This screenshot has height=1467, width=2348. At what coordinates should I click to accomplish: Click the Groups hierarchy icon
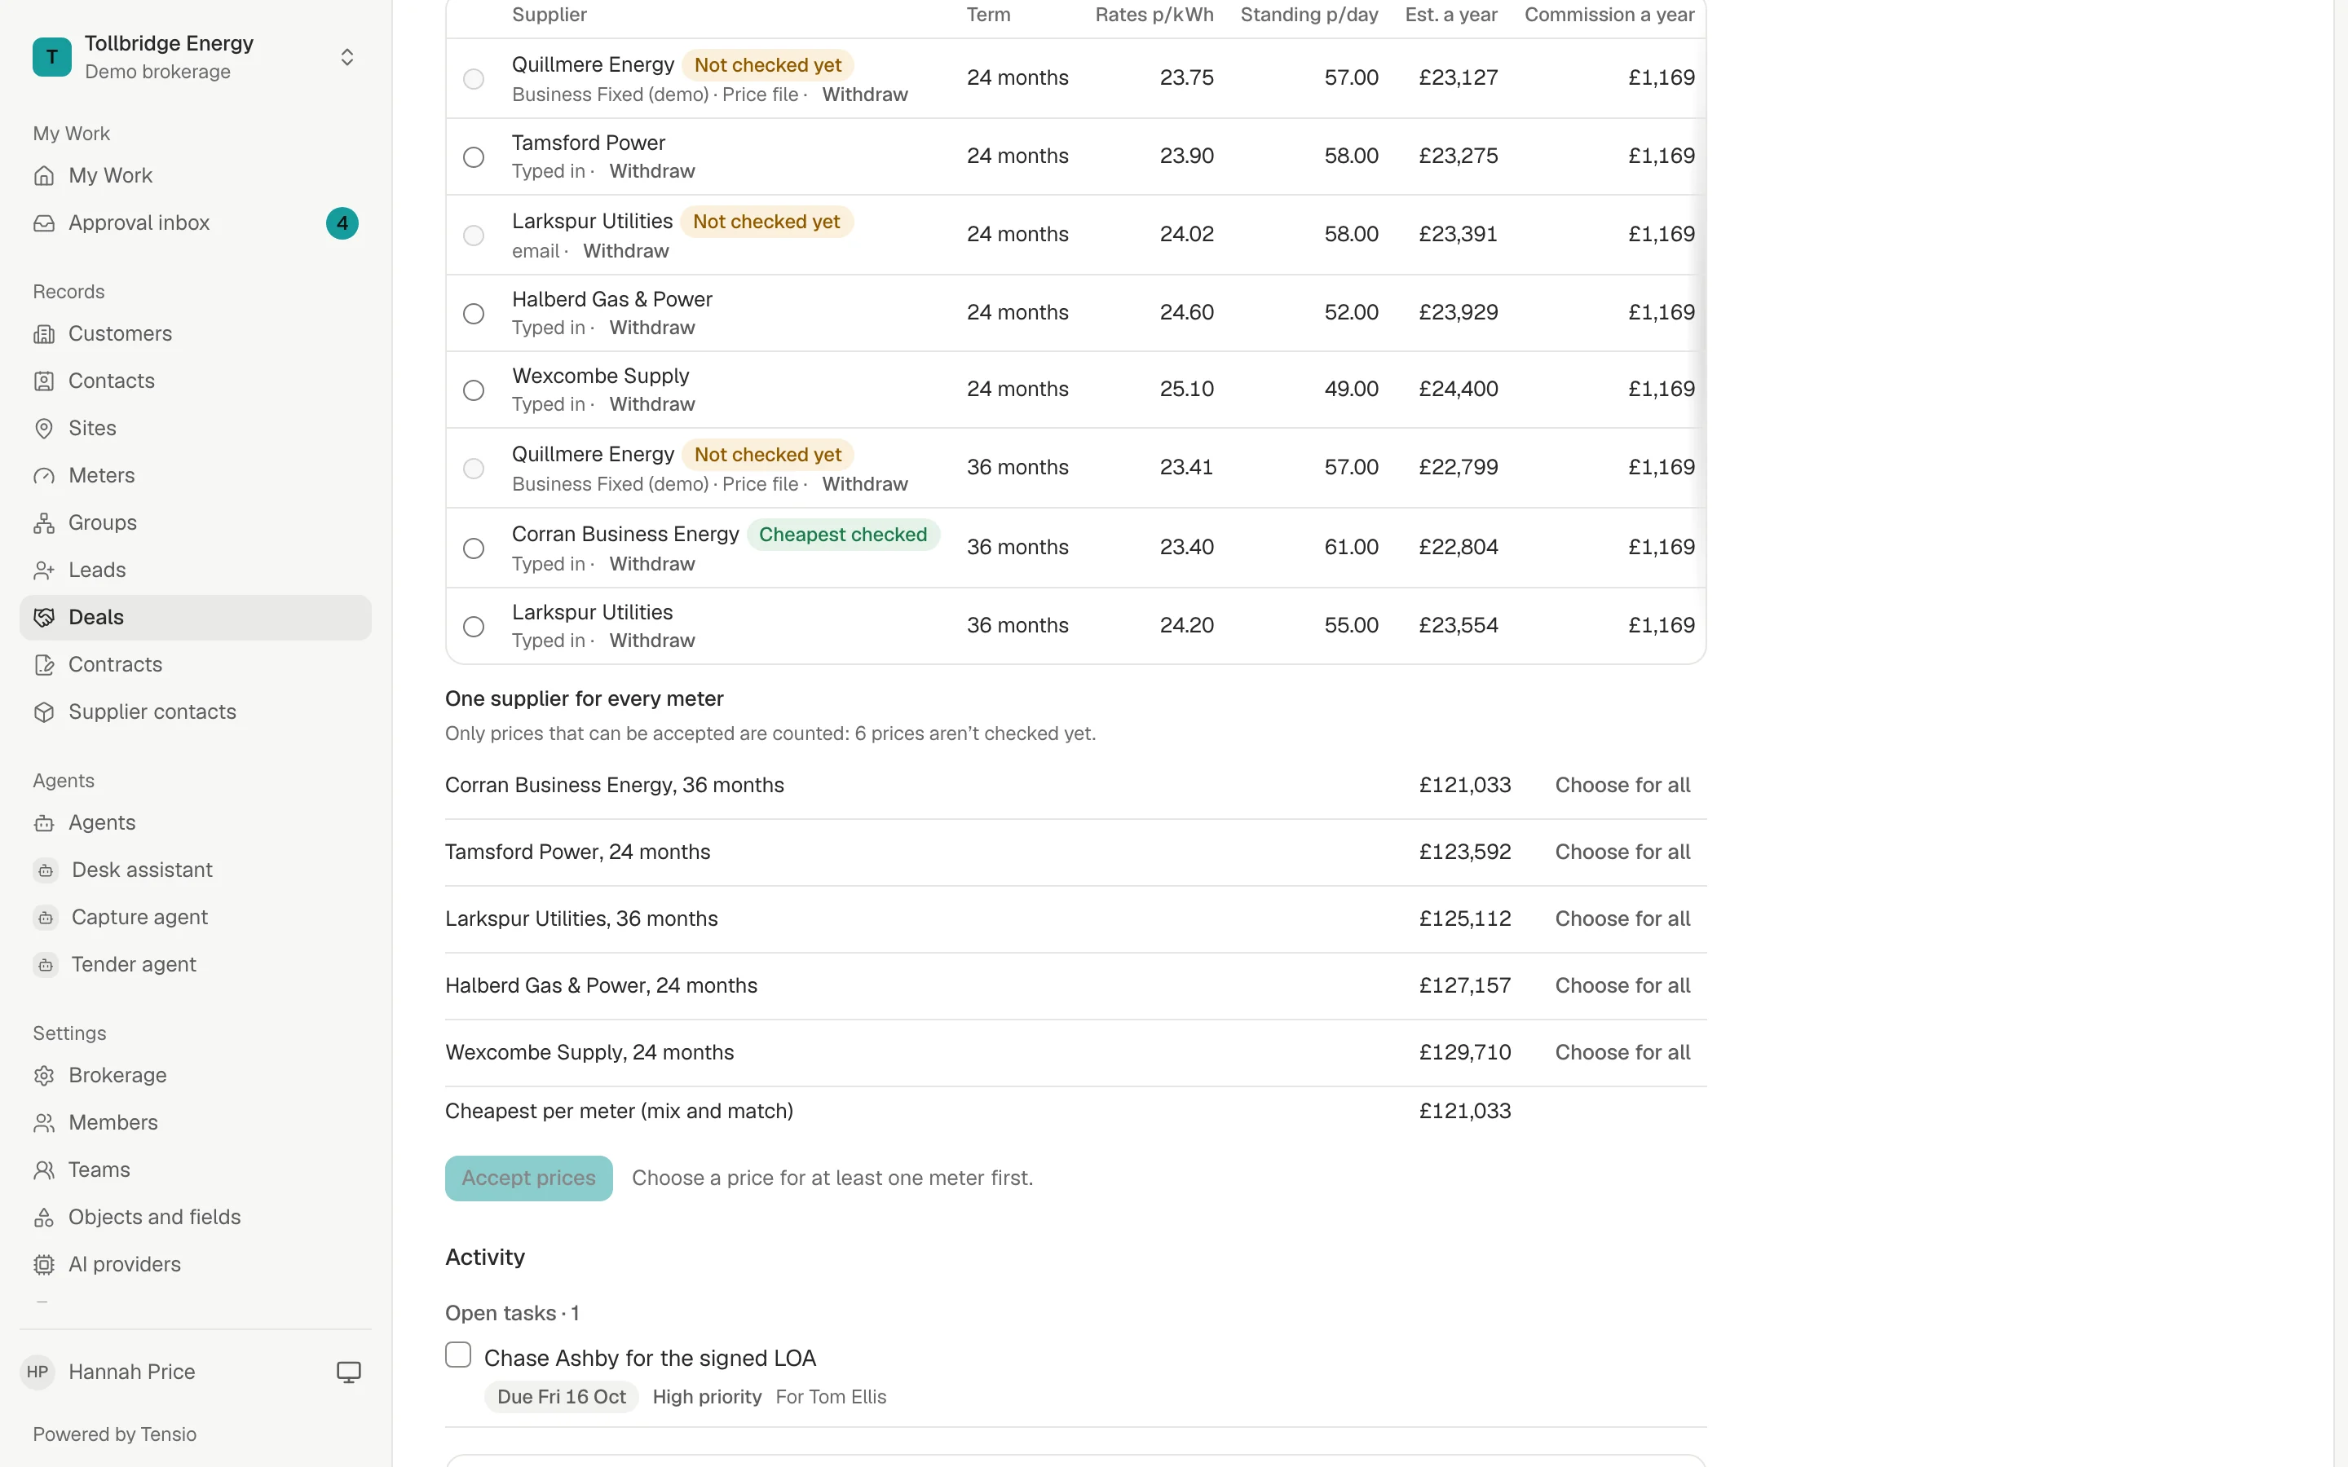click(44, 523)
